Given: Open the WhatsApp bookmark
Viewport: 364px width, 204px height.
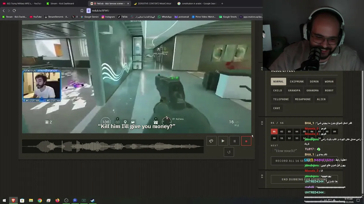Looking at the screenshot, I should pos(165,17).
